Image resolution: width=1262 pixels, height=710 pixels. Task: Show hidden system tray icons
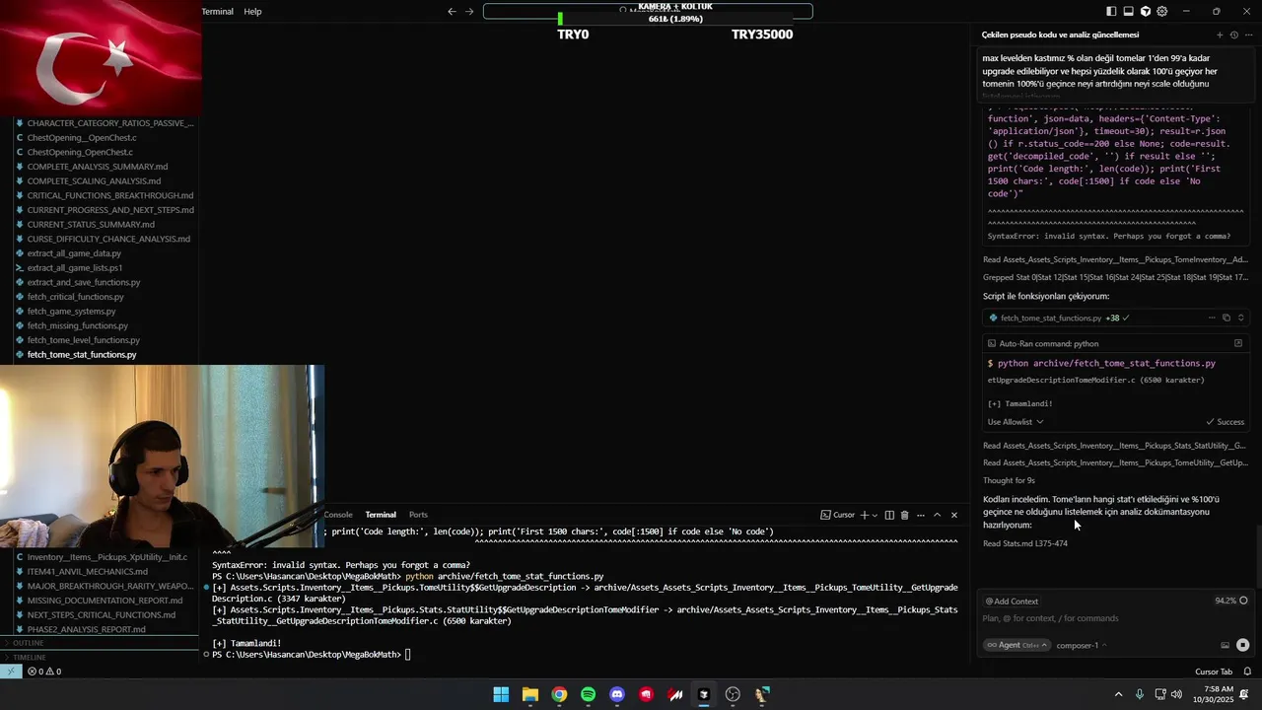(x=1118, y=694)
